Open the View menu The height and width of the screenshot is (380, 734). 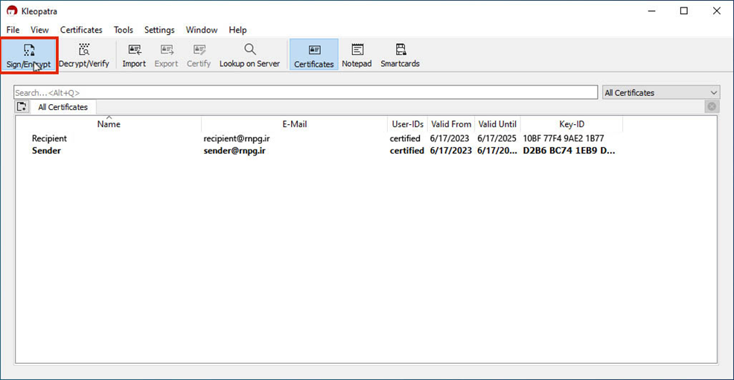(39, 30)
